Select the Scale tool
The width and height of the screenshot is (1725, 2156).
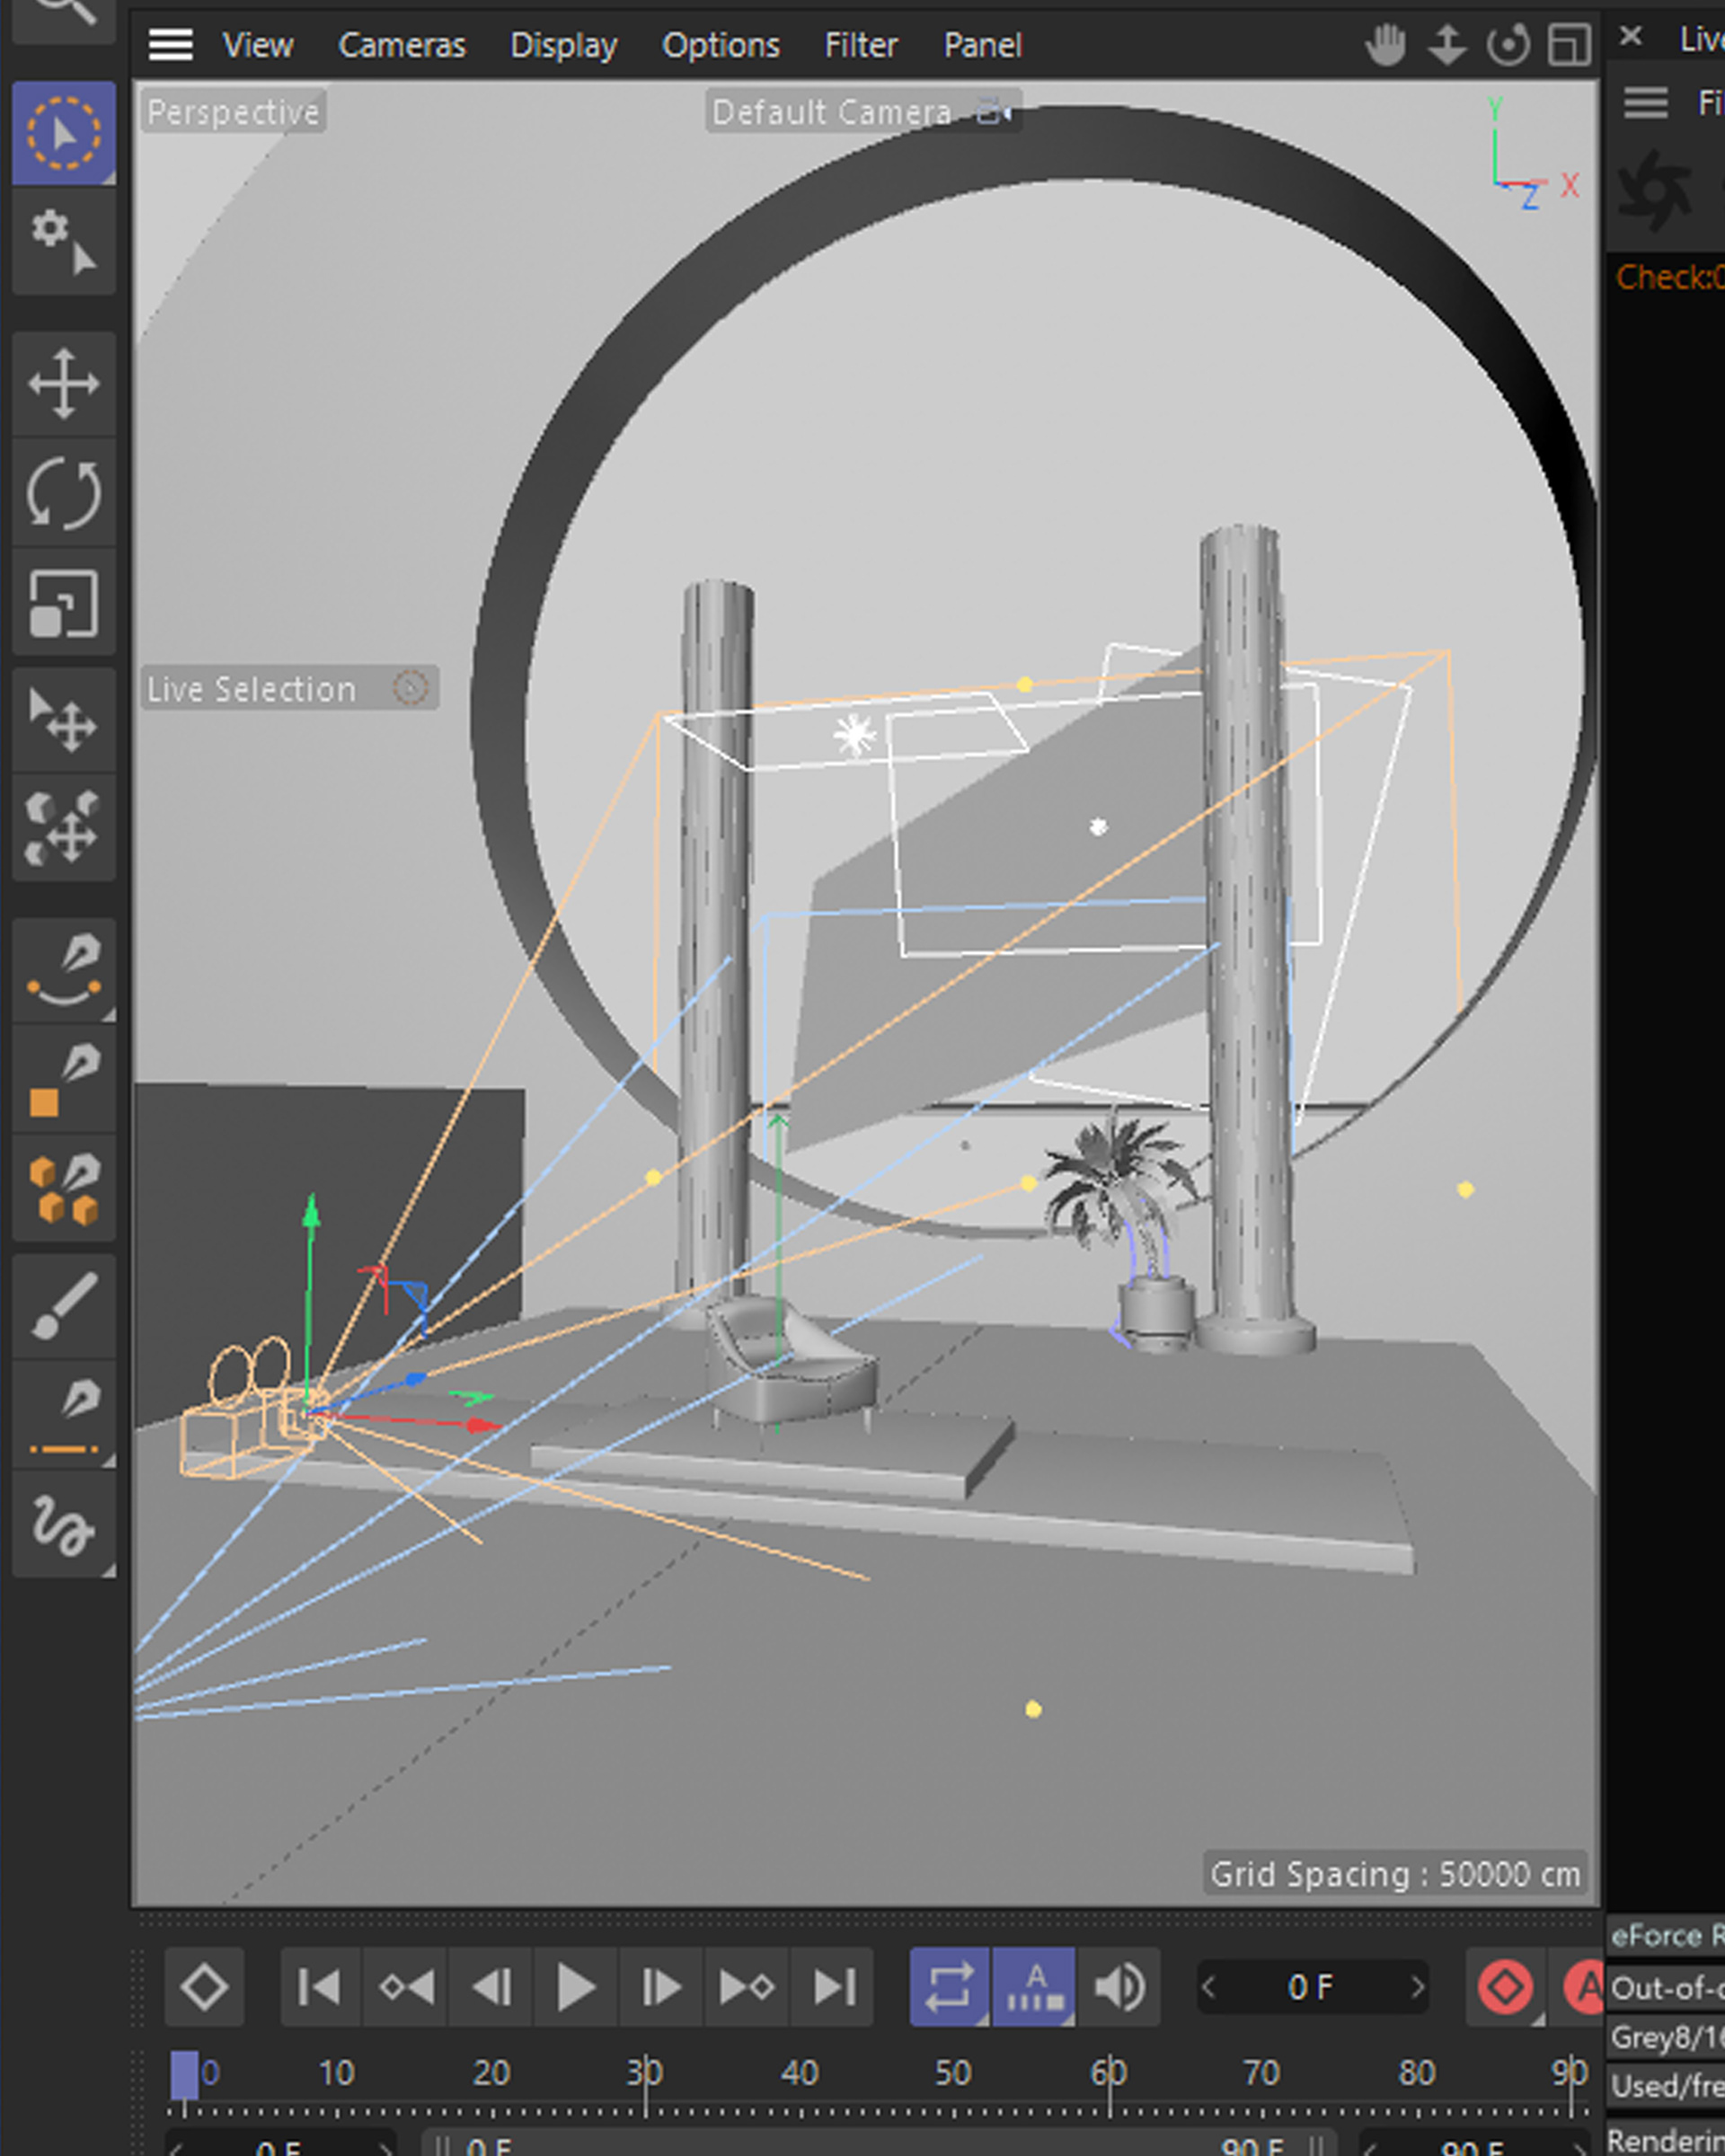coord(63,603)
